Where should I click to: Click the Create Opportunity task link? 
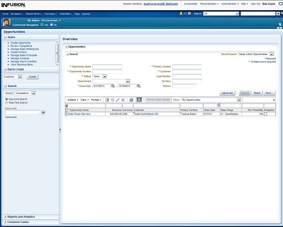tap(20, 43)
